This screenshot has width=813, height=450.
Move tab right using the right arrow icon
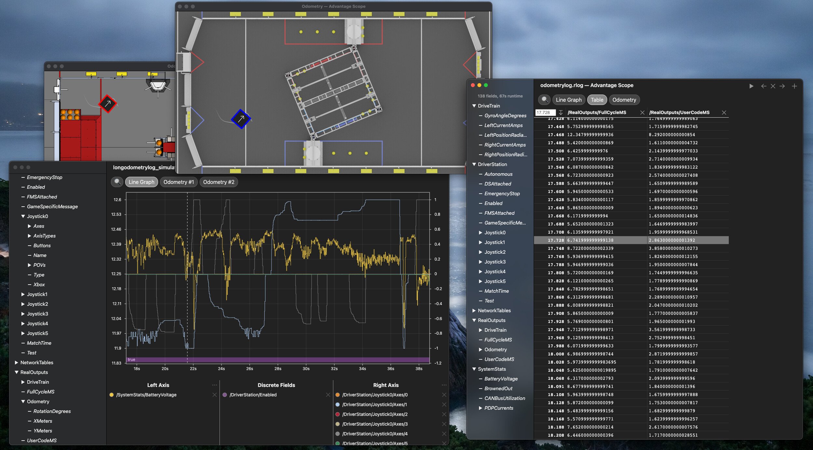click(x=782, y=86)
